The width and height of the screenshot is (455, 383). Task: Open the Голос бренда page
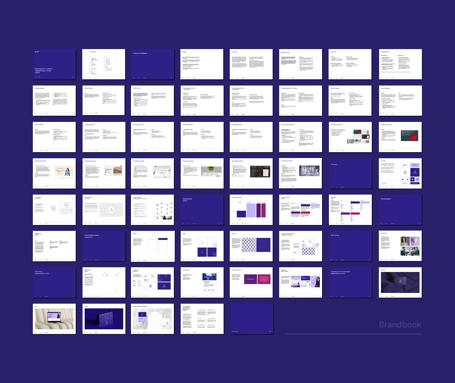click(153, 100)
